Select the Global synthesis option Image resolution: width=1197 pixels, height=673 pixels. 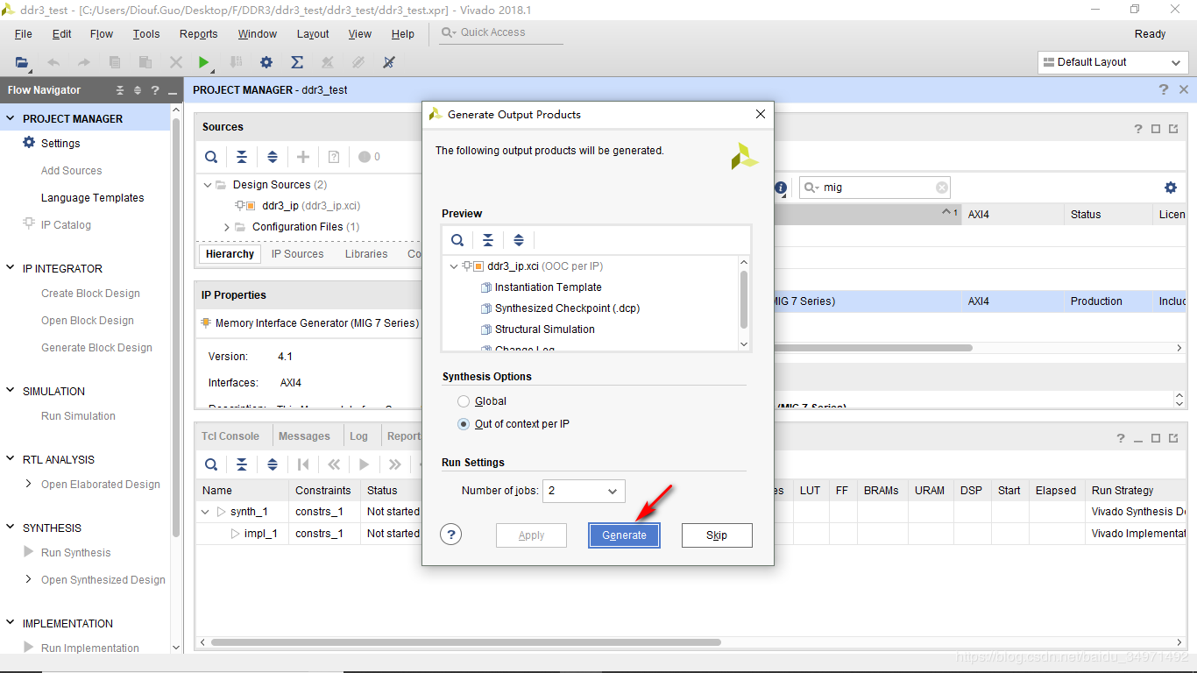coord(464,401)
